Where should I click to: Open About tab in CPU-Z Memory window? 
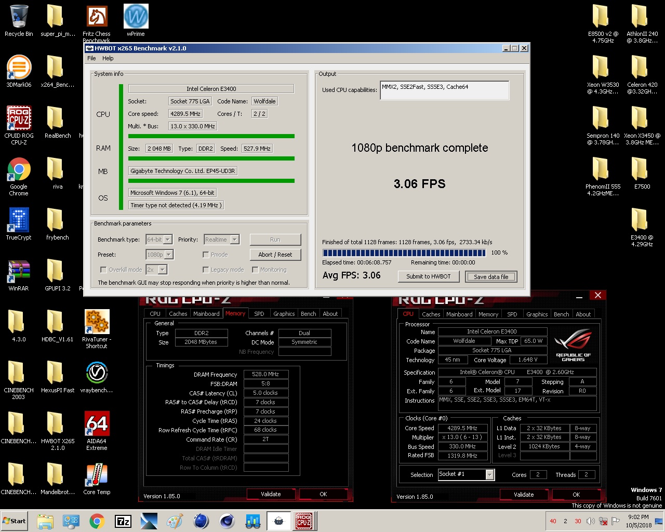click(330, 314)
